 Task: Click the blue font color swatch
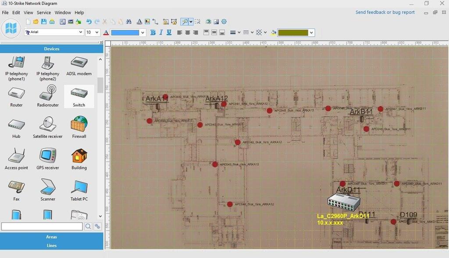point(125,32)
